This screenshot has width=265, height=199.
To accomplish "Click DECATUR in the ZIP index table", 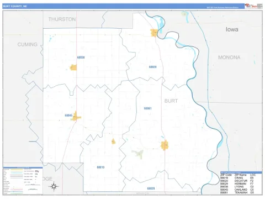I will [x=241, y=181].
